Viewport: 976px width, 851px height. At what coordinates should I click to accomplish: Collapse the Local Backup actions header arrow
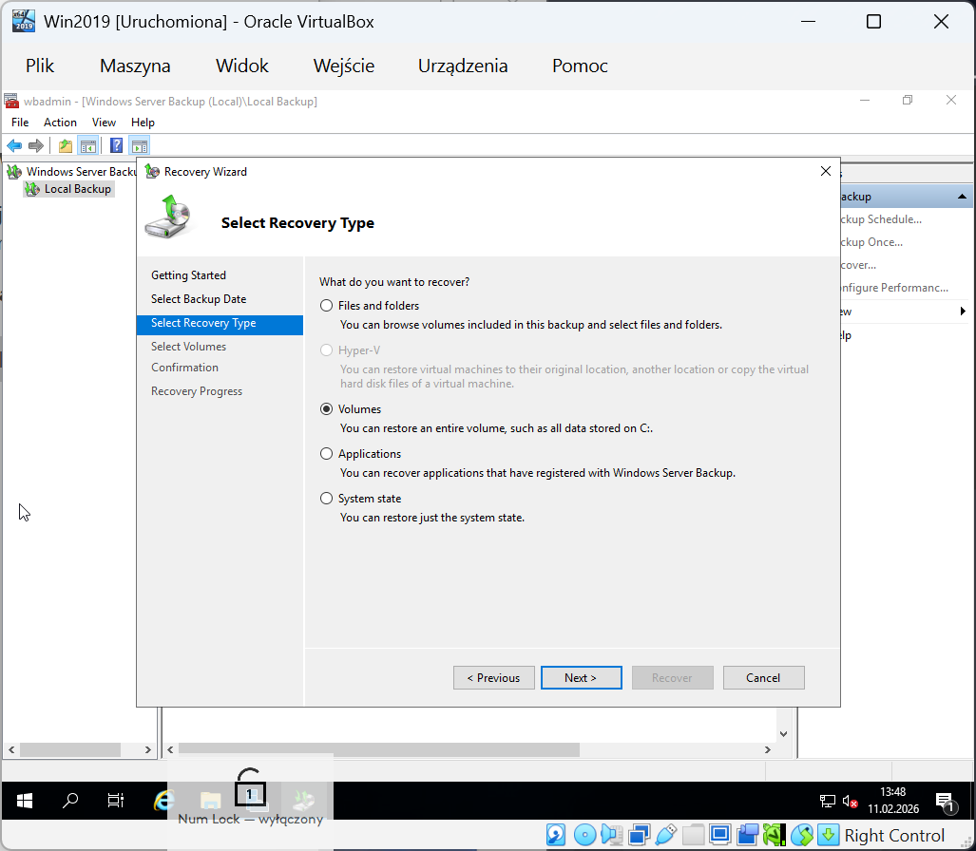[x=962, y=197]
